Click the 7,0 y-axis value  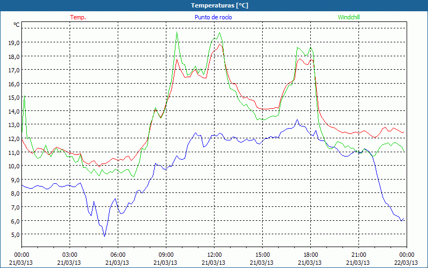click(x=16, y=207)
